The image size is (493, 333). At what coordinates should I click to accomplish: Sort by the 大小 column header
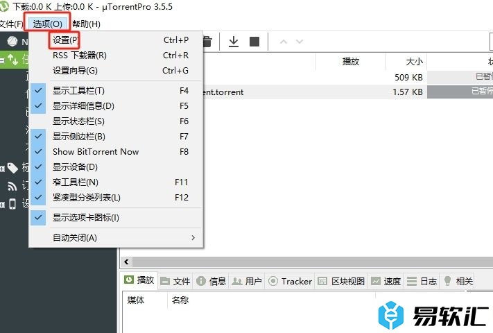click(406, 61)
